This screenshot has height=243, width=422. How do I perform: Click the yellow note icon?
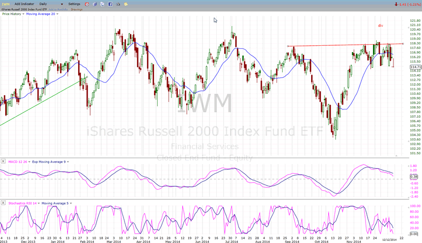(x=126, y=4)
